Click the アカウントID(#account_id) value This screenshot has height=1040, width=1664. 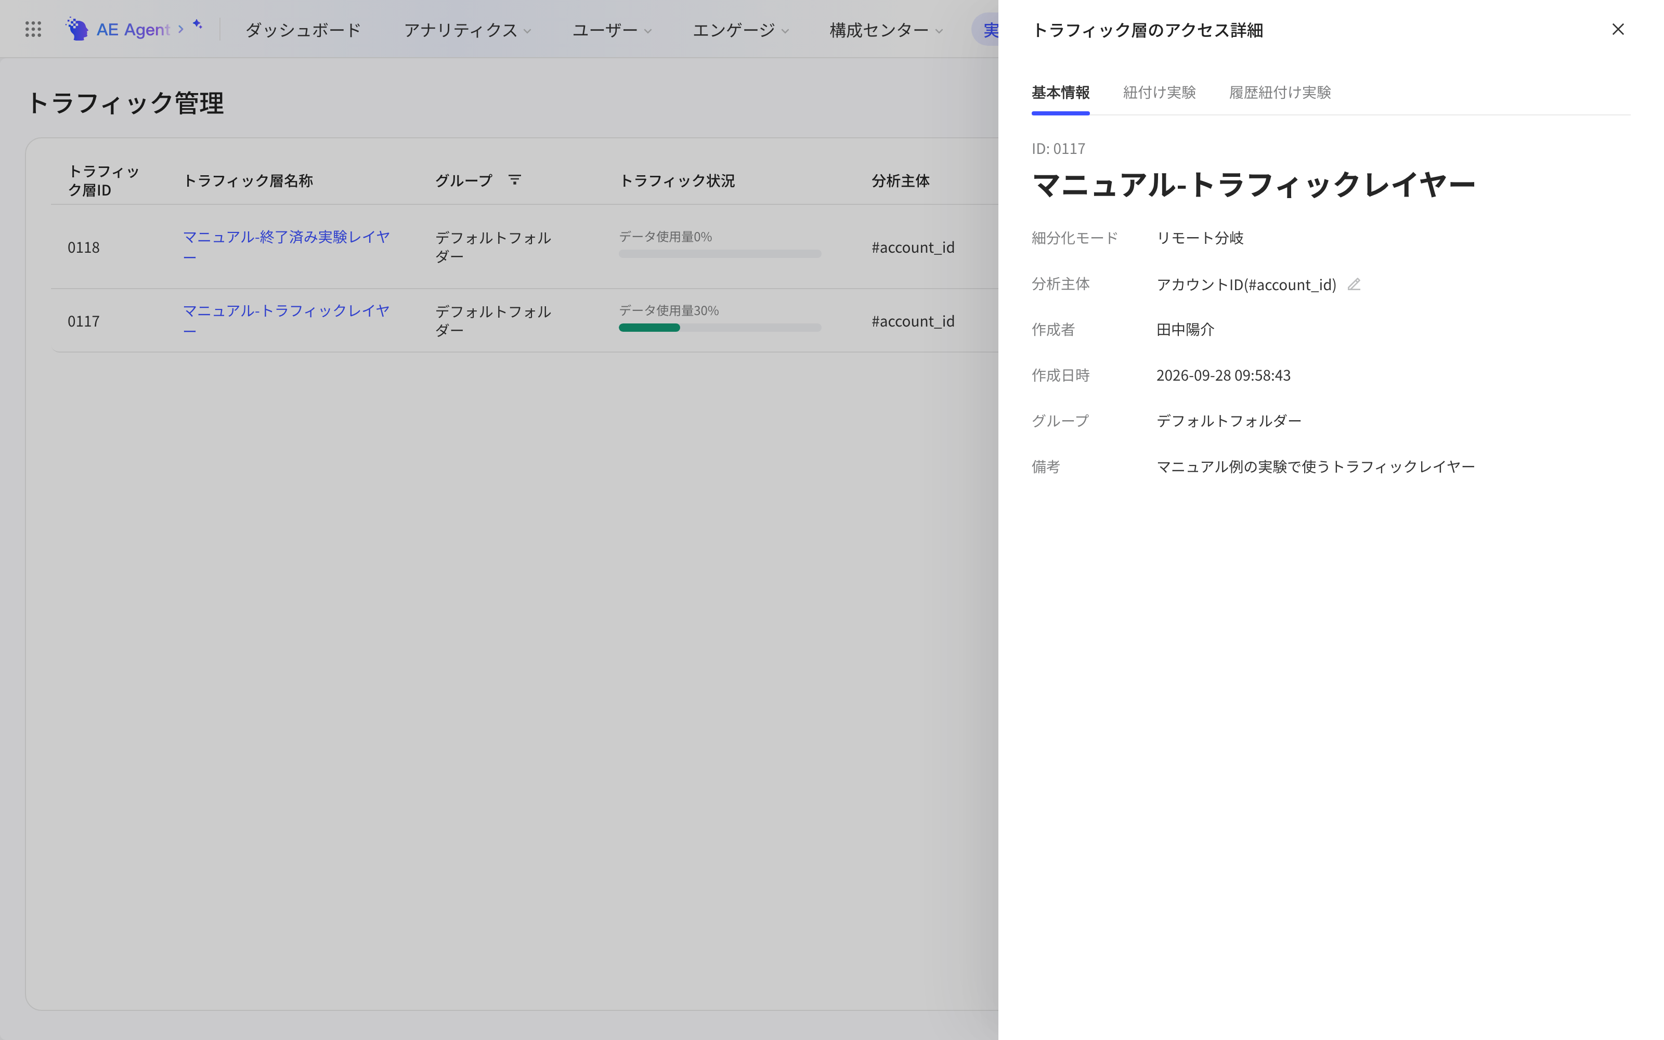(x=1246, y=284)
